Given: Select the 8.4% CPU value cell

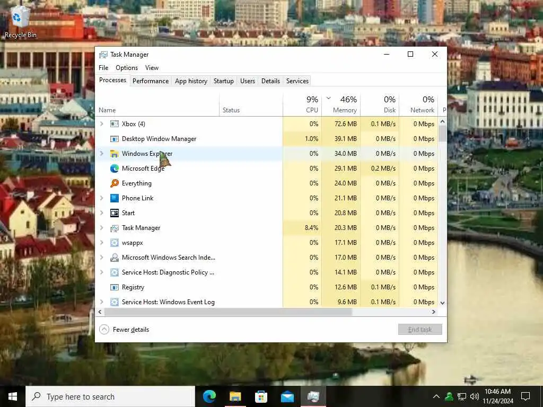Looking at the screenshot, I should 302,228.
